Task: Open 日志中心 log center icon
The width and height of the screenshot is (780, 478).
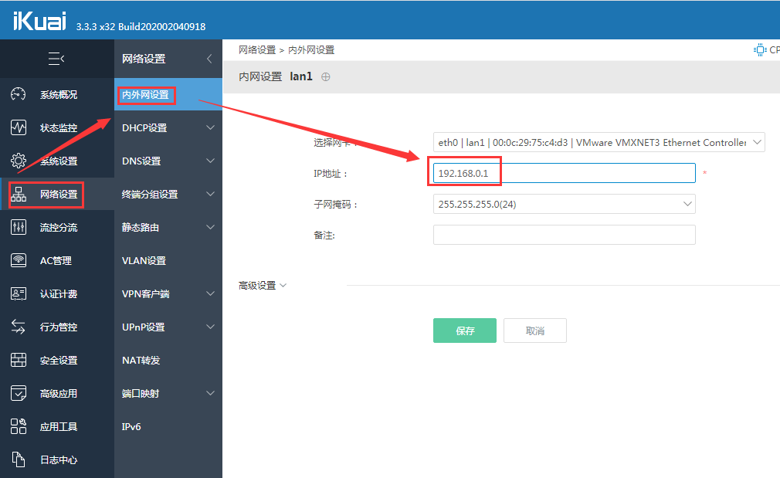Action: (17, 459)
